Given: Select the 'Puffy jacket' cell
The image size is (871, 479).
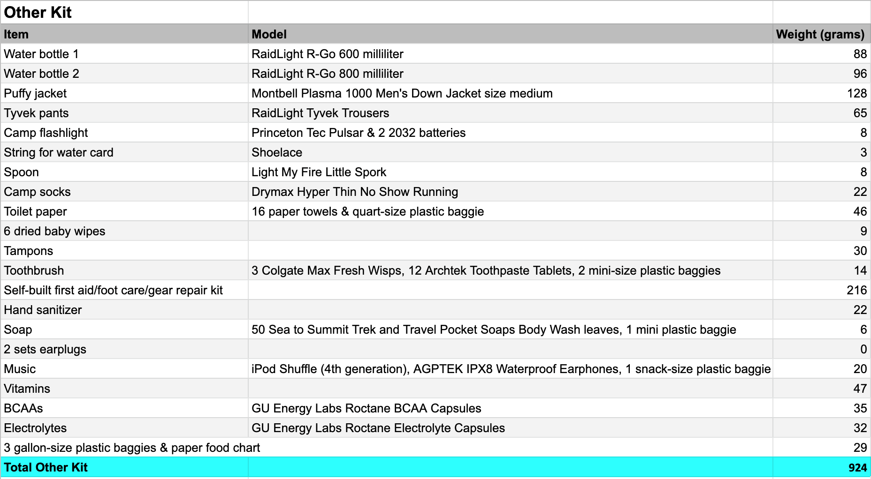Looking at the screenshot, I should coord(124,93).
